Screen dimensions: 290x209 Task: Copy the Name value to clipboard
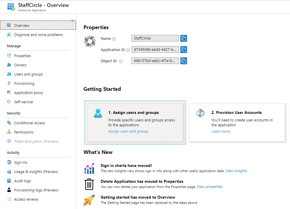184,38
